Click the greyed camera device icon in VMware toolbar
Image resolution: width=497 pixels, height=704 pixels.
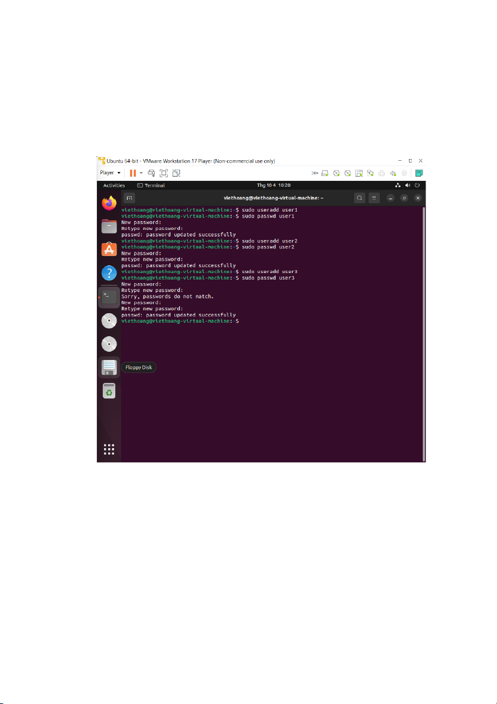click(x=404, y=173)
